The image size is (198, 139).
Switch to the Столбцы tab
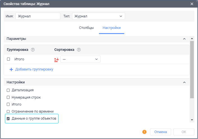point(86,28)
